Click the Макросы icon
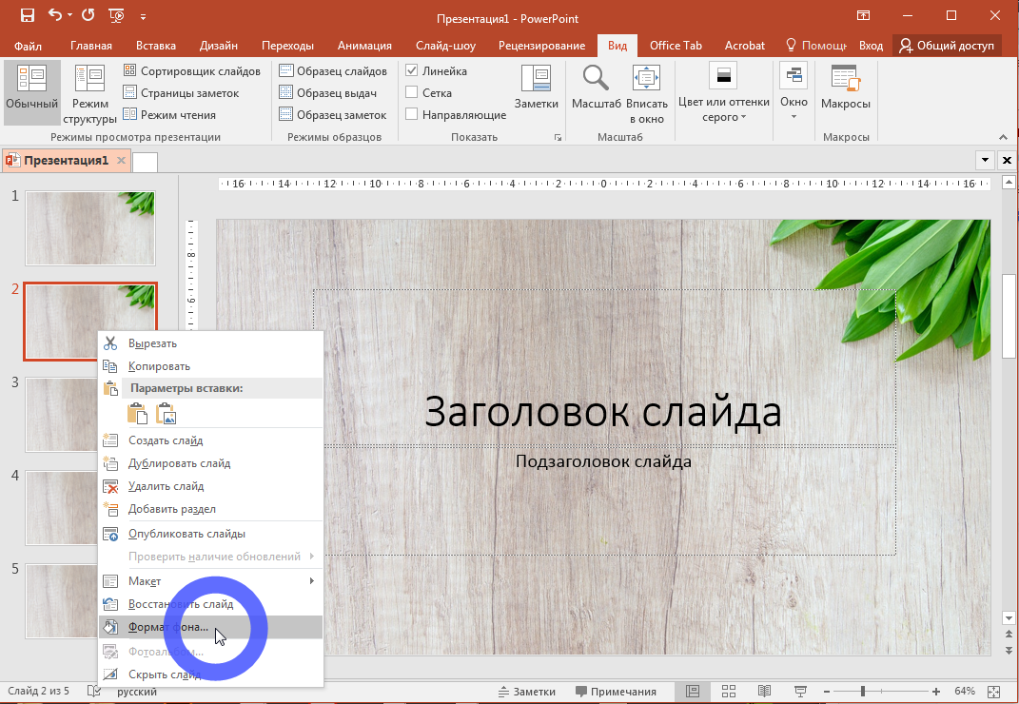This screenshot has height=704, width=1019. (x=845, y=88)
